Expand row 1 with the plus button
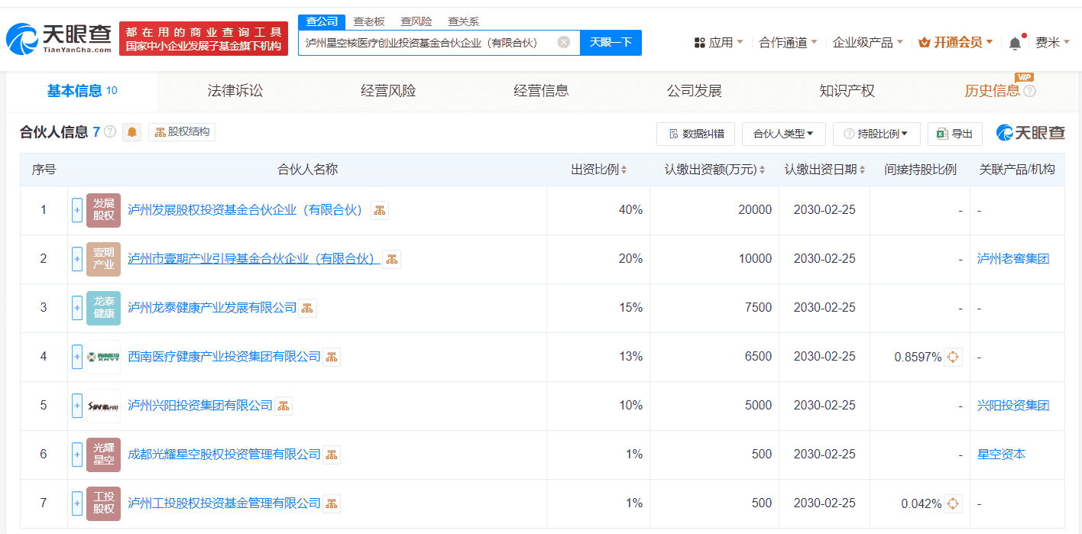1082x534 pixels. tap(77, 210)
